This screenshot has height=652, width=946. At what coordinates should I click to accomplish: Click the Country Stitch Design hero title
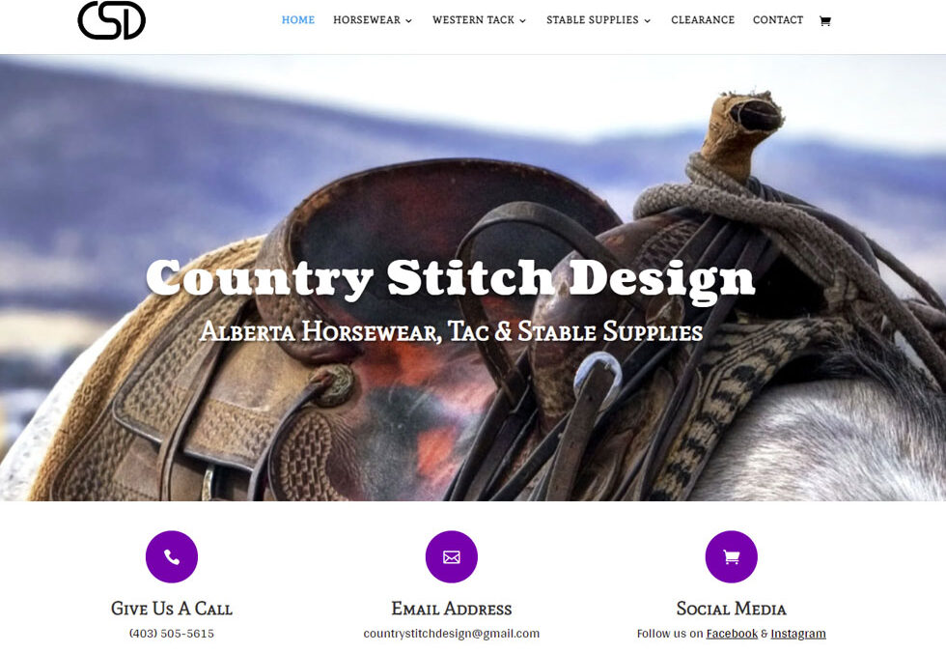click(x=450, y=279)
